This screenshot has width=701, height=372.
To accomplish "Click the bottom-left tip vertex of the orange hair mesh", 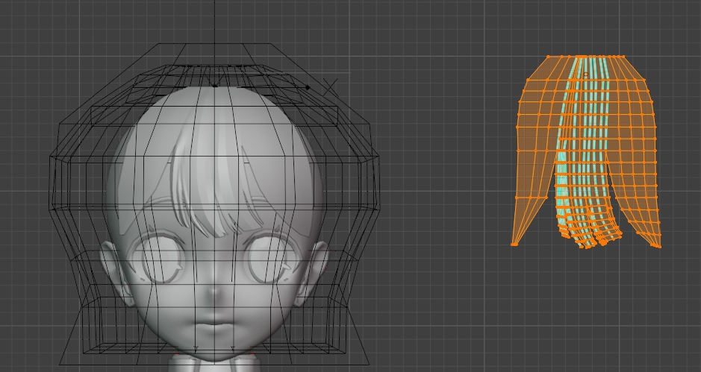I will (514, 245).
